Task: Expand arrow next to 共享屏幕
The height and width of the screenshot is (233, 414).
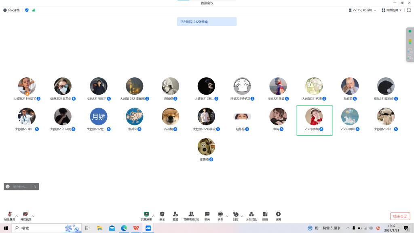Action: coord(153,216)
